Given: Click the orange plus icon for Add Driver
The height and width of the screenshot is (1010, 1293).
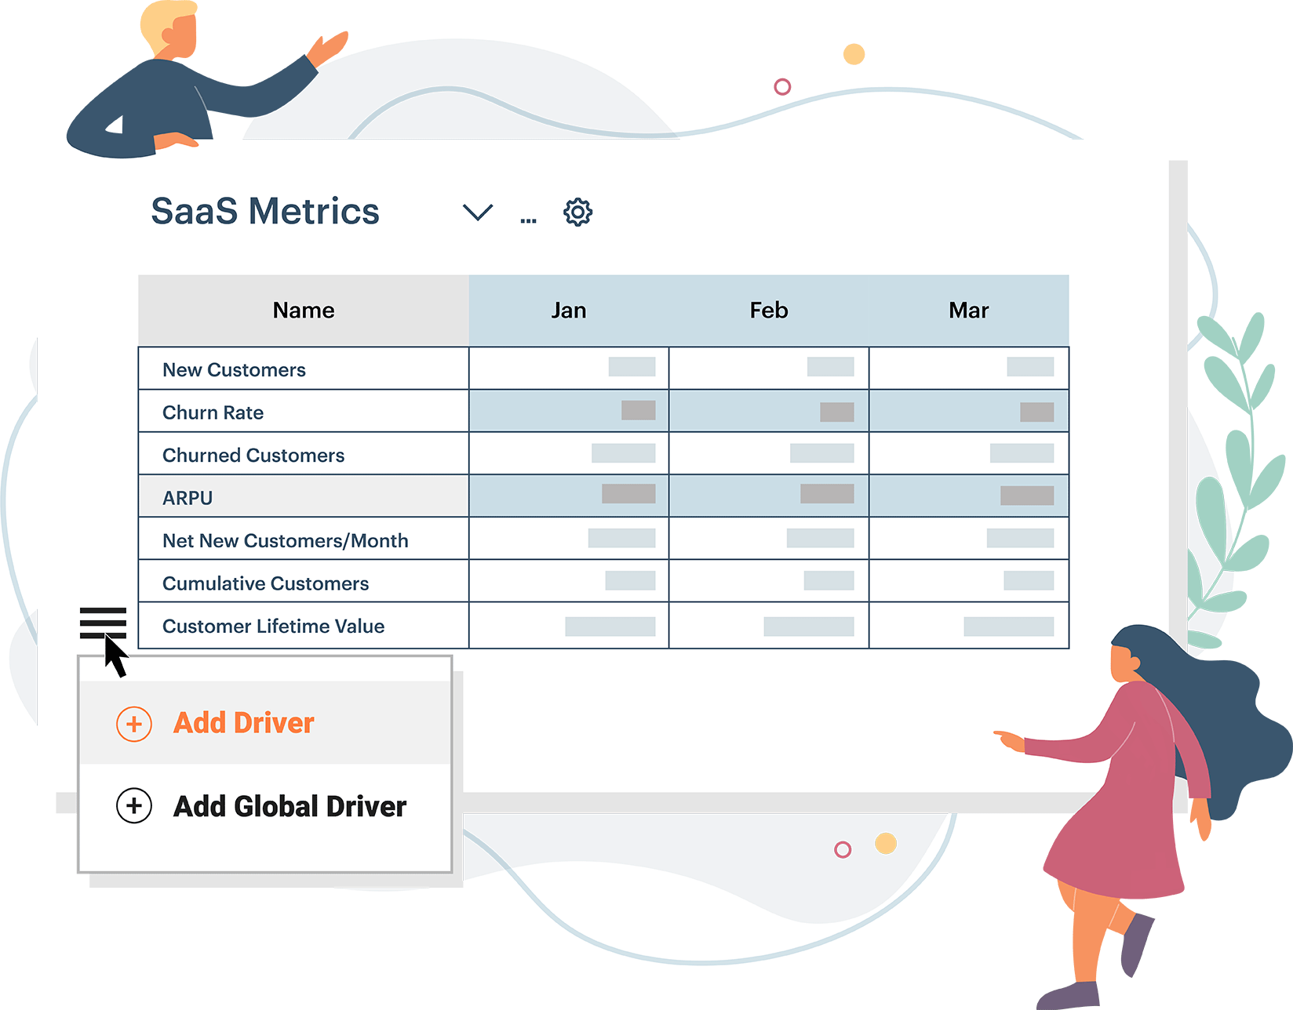Looking at the screenshot, I should pyautogui.click(x=134, y=724).
